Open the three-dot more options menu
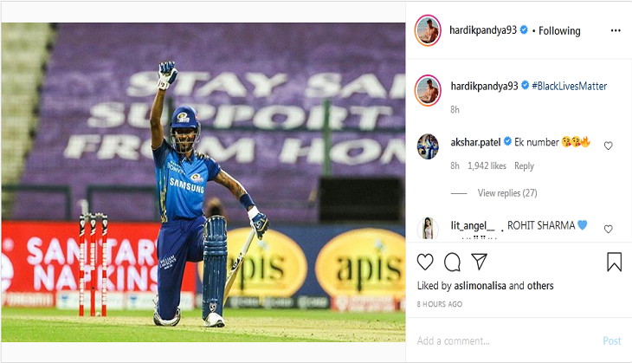The height and width of the screenshot is (363, 632). pos(616,30)
